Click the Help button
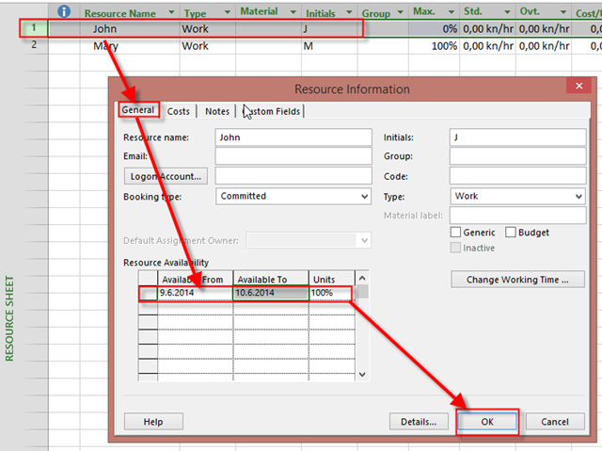Image resolution: width=602 pixels, height=451 pixels. [153, 422]
